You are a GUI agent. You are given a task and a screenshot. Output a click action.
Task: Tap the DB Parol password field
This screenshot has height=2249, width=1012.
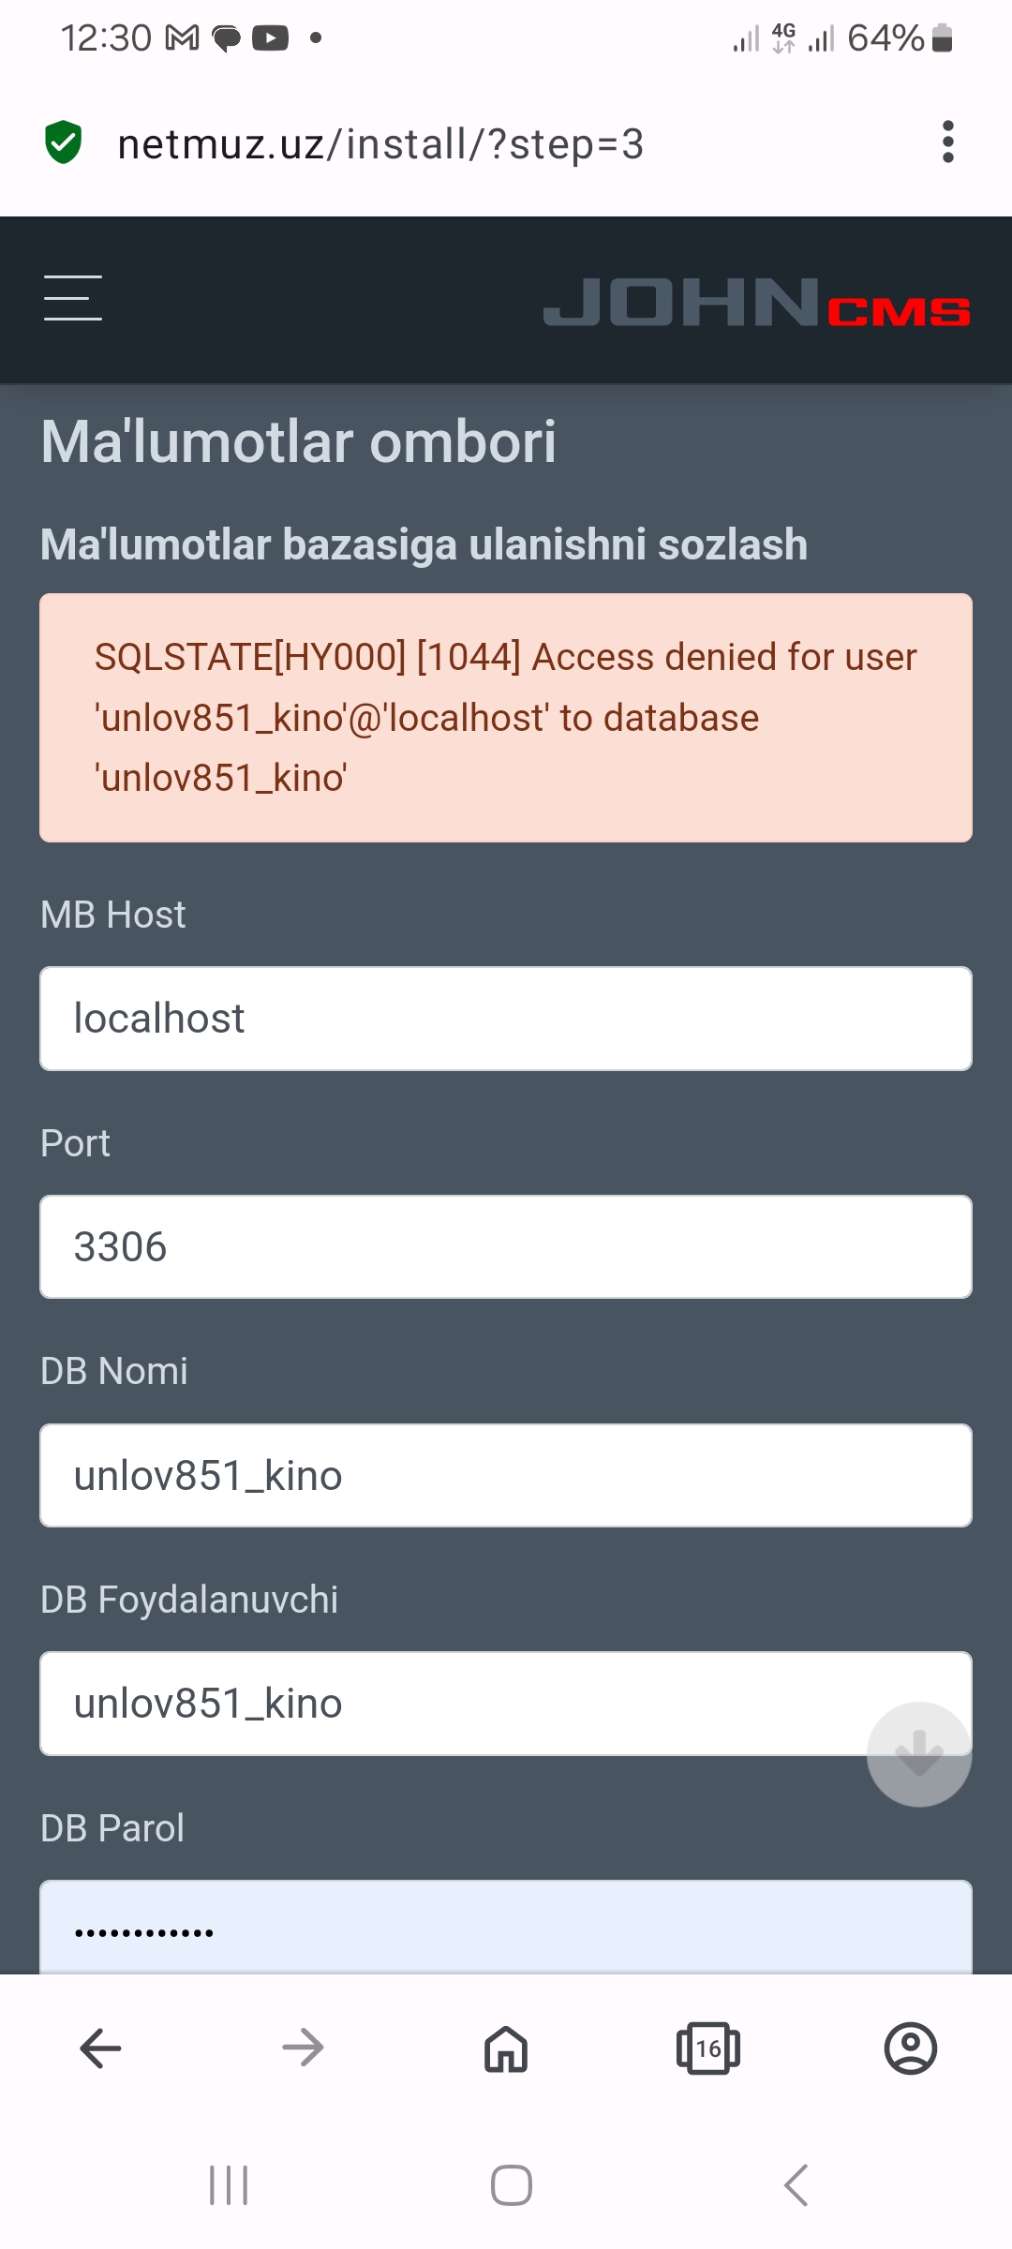coord(506,1929)
